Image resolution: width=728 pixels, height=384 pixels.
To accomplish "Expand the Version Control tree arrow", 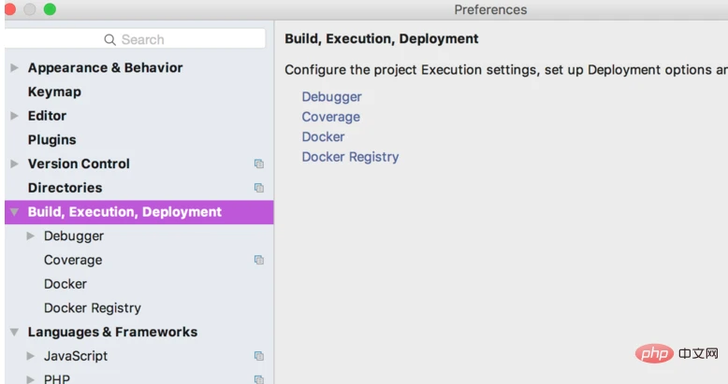I will pos(14,164).
